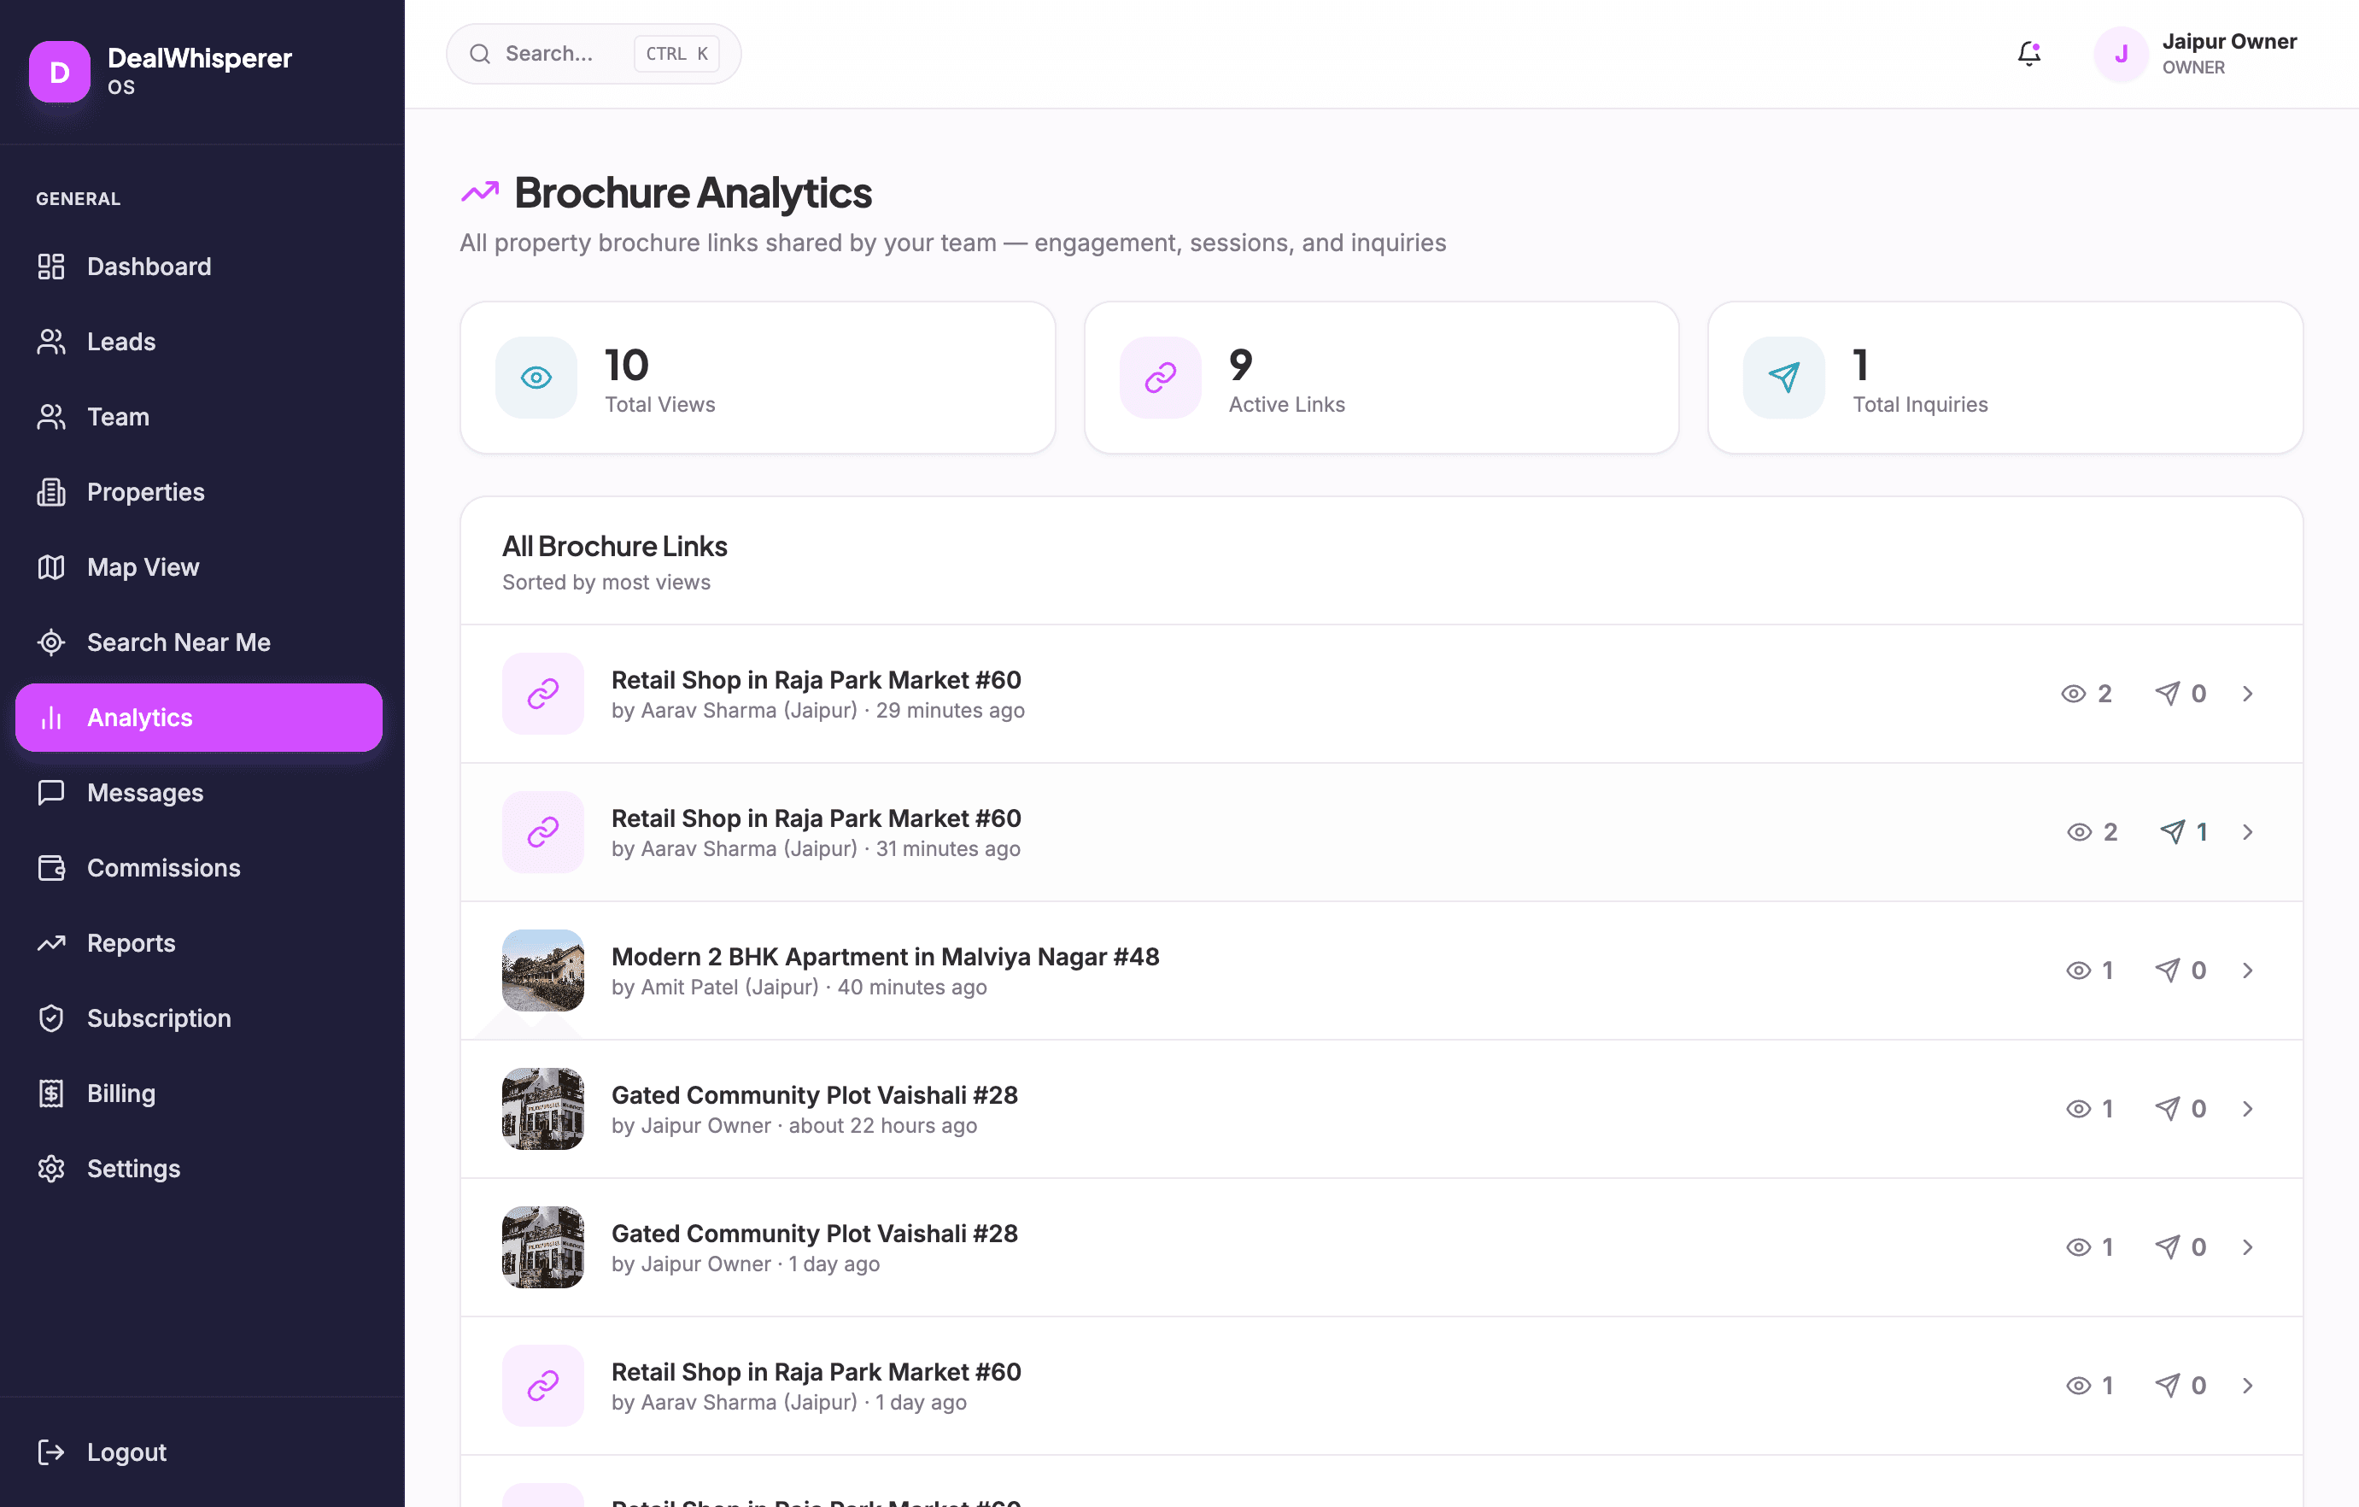
Task: Click the Analytics bar chart icon
Action: pyautogui.click(x=51, y=718)
